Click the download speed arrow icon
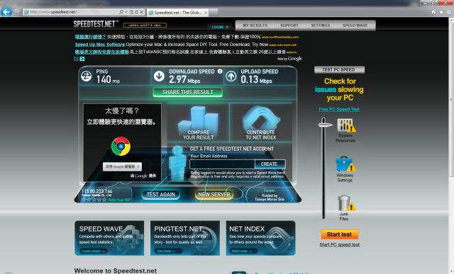This screenshot has height=274, width=454. [159, 76]
